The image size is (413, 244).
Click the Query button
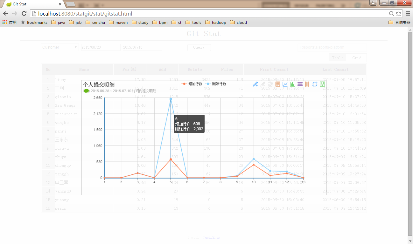199,47
